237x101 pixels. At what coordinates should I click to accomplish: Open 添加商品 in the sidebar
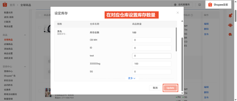(8, 49)
